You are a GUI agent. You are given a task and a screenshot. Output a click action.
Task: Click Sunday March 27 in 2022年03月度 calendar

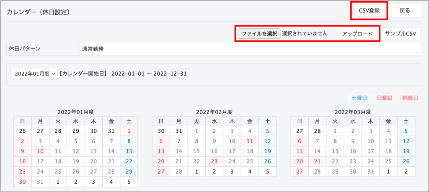pyautogui.click(x=299, y=171)
